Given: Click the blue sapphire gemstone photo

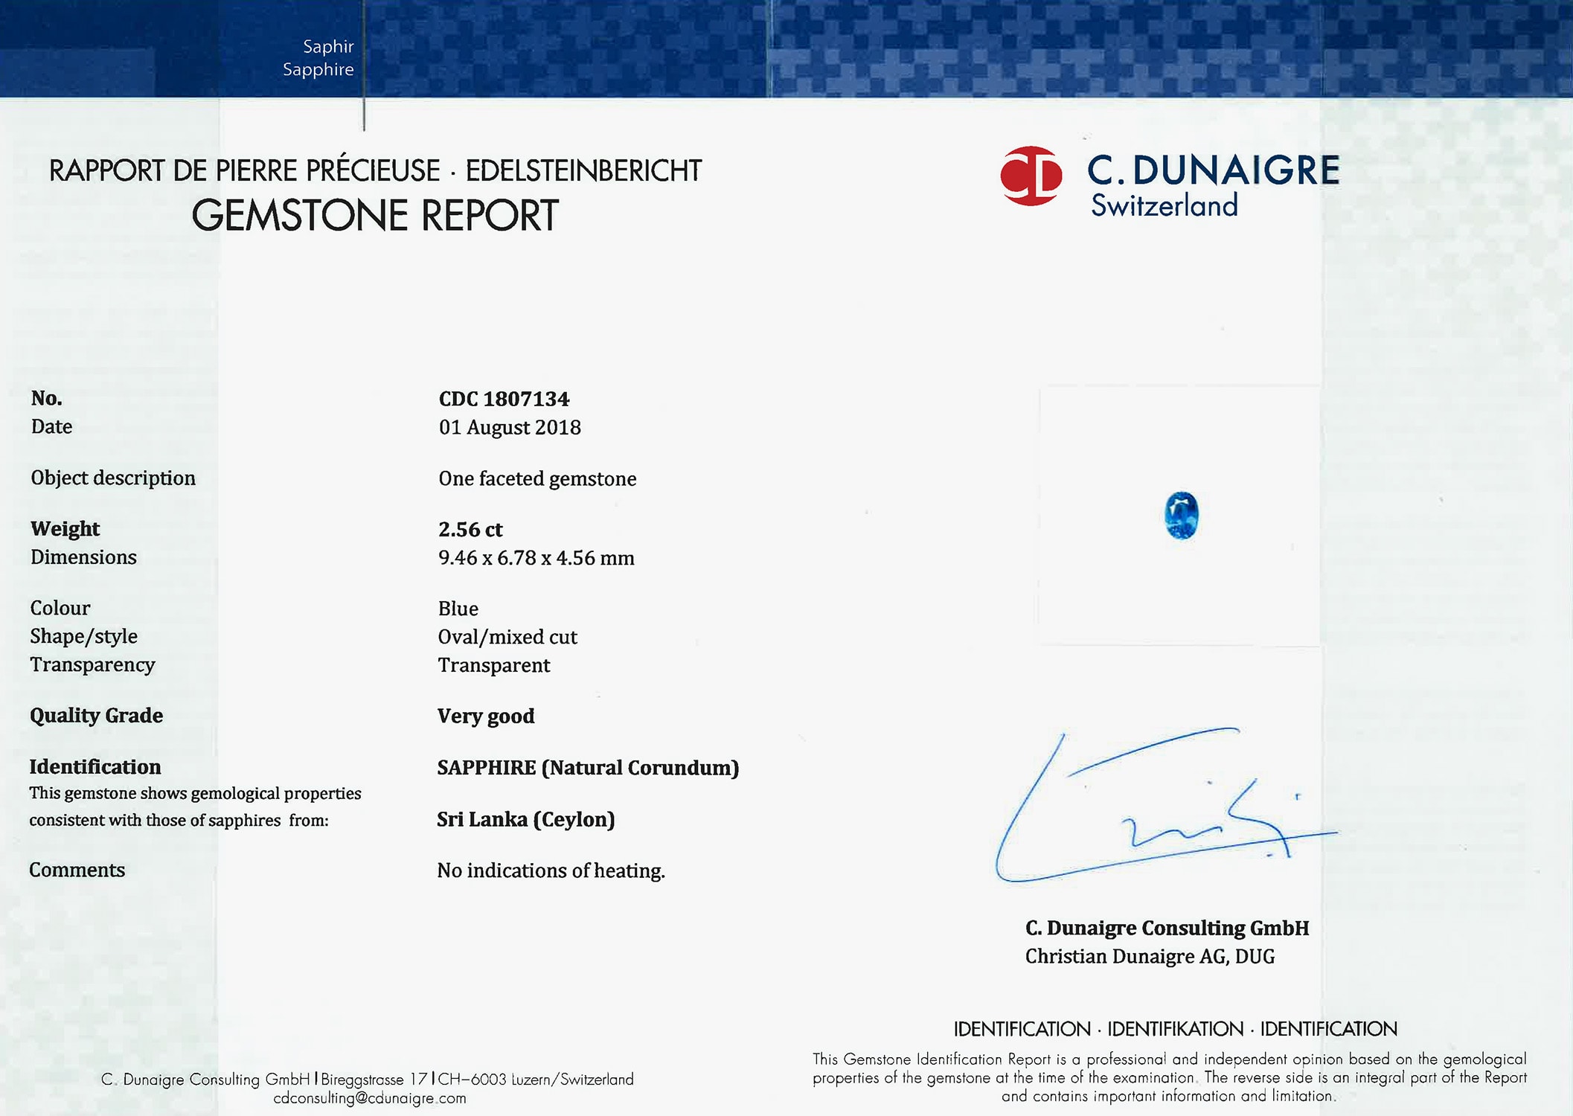Looking at the screenshot, I should pyautogui.click(x=1181, y=515).
